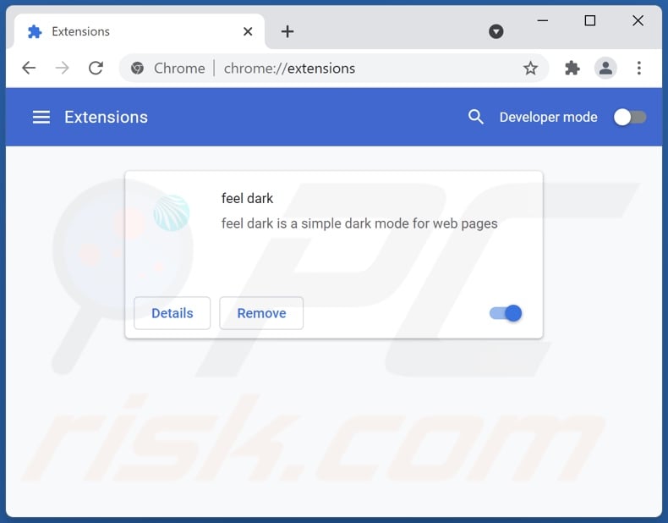668x523 pixels.
Task: Open the tab search dropdown arrow
Action: (x=496, y=31)
